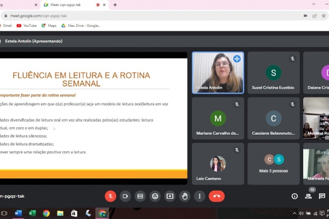Turn on closed captions
This screenshot has height=219, width=329.
point(140,196)
